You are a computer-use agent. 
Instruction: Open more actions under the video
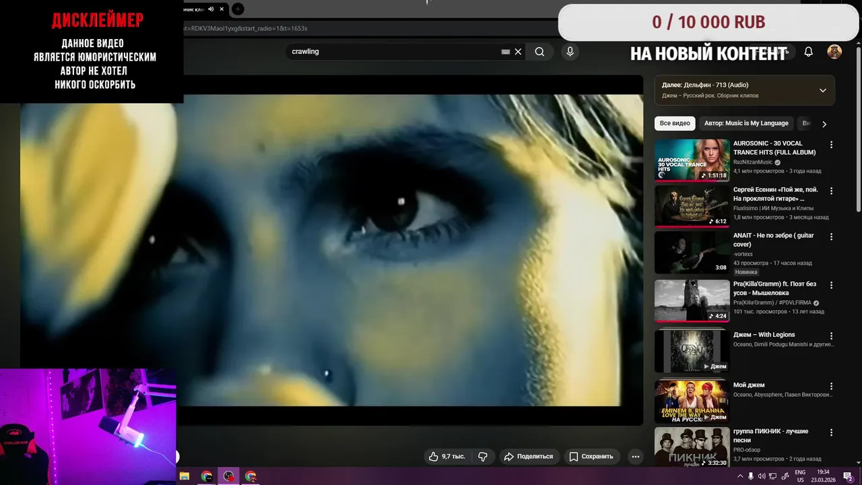pyautogui.click(x=635, y=456)
